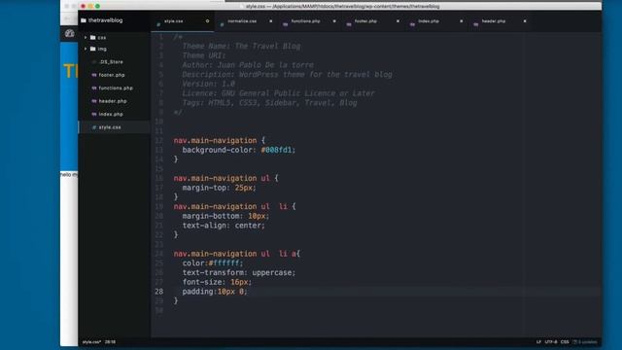The height and width of the screenshot is (350, 622).
Task: Expand the img folder arrow
Action: [86, 49]
